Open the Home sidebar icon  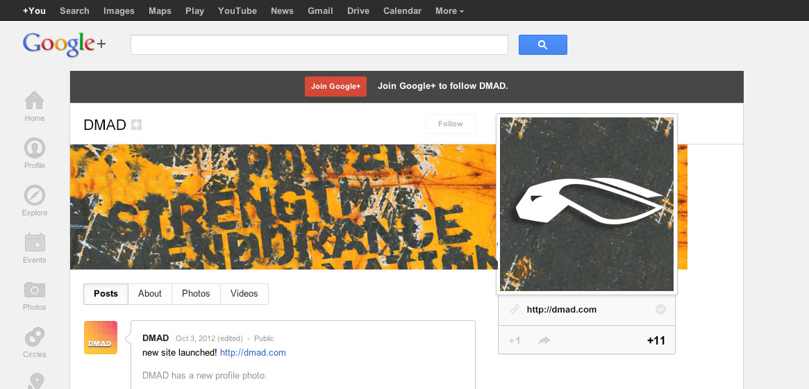point(35,100)
